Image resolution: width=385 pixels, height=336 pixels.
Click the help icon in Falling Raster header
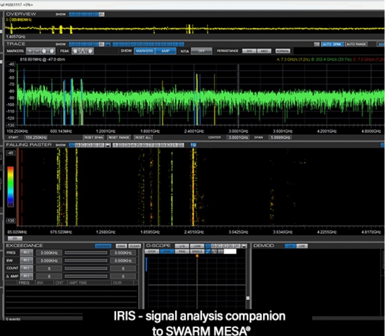(193, 145)
